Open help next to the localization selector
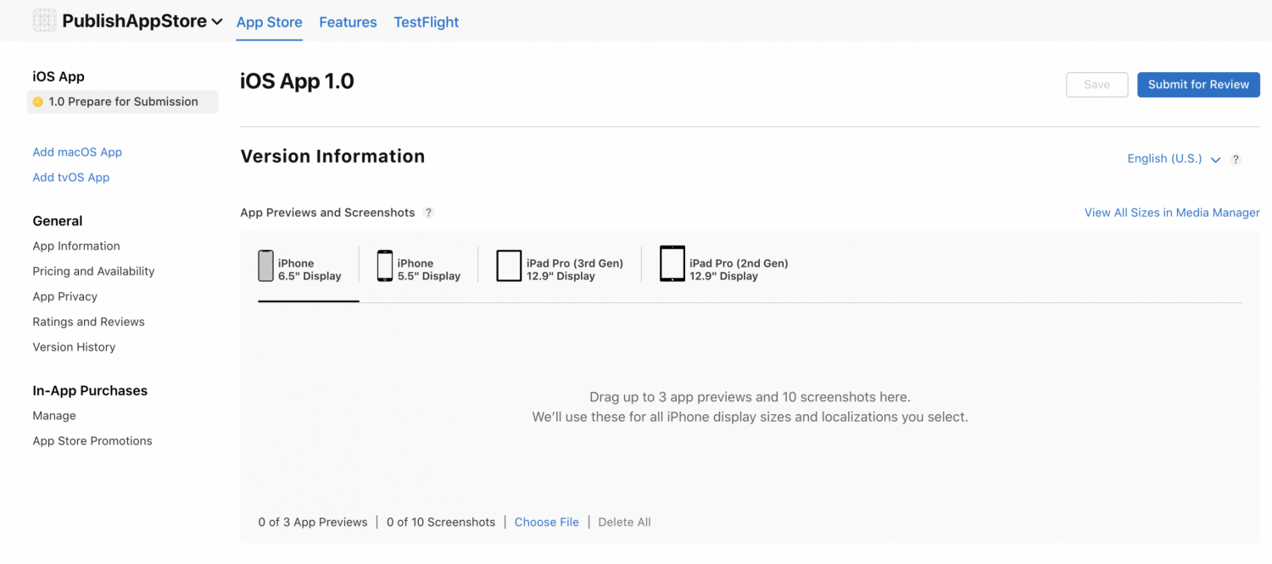 tap(1236, 158)
